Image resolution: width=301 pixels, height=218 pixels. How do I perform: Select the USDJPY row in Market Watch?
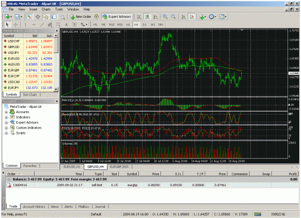28,53
